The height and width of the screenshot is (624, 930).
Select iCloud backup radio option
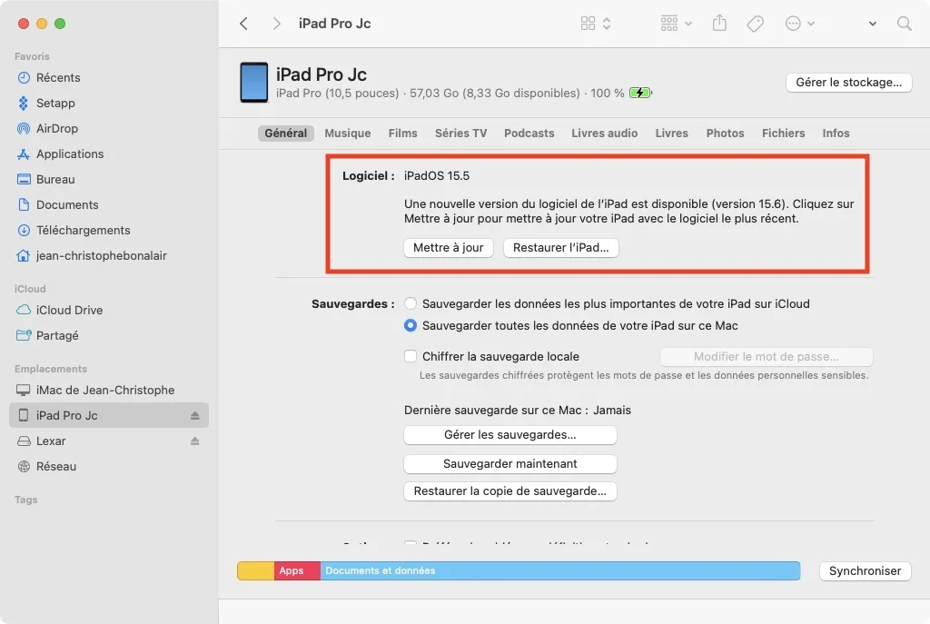pyautogui.click(x=410, y=303)
